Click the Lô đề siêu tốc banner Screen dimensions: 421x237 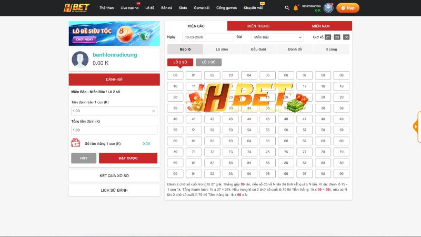pos(114,33)
